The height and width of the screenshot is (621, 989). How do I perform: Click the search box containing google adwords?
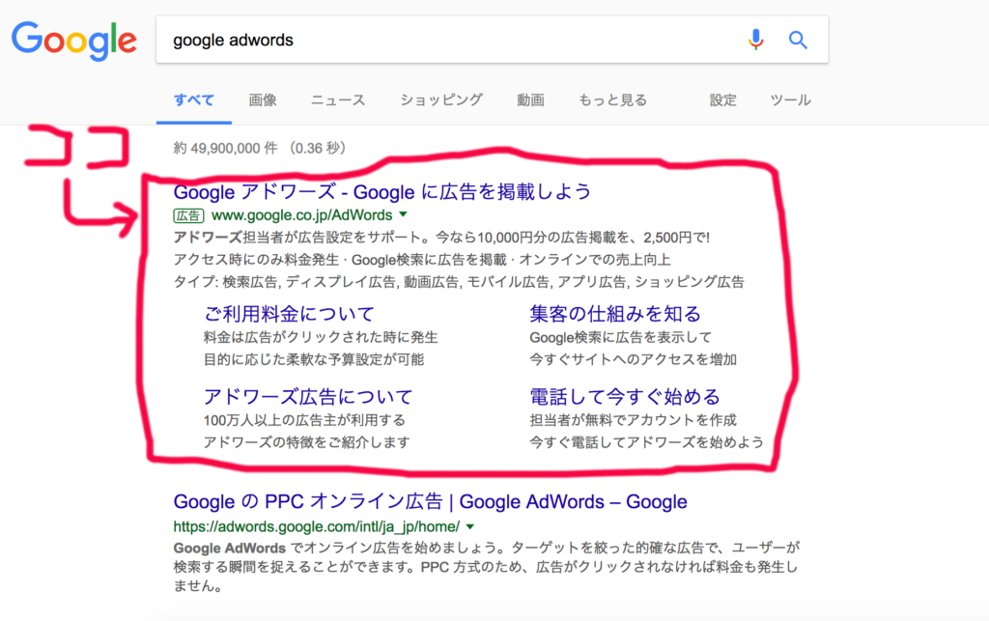444,41
